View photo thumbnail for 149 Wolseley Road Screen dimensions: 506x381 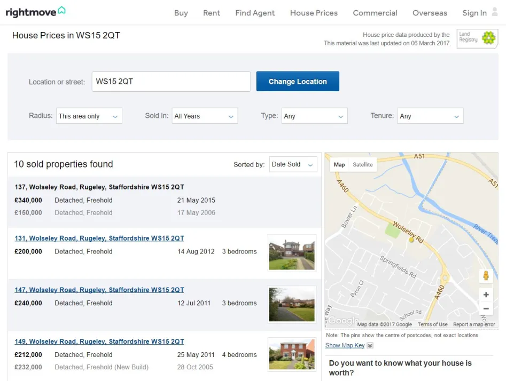292,354
